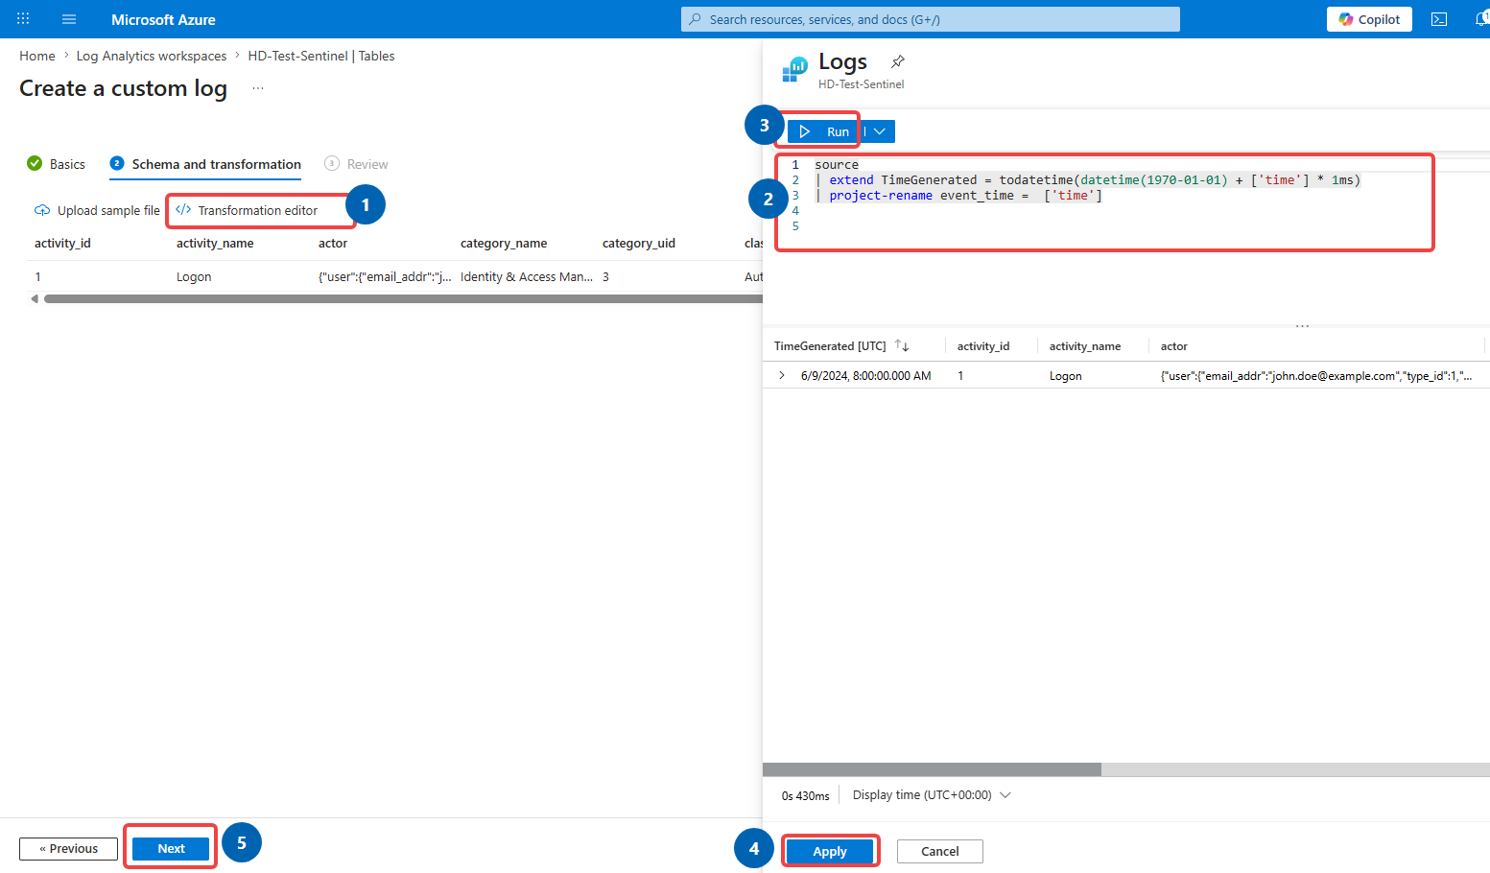Click the Copilot button
This screenshot has height=873, width=1490.
click(x=1369, y=19)
